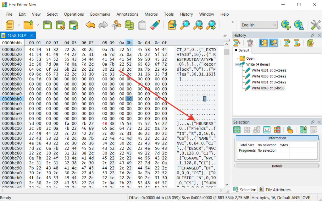The width and height of the screenshot is (322, 201).
Task: Select Write 0x48 at 0xbc08 history entry
Action: pos(268,88)
